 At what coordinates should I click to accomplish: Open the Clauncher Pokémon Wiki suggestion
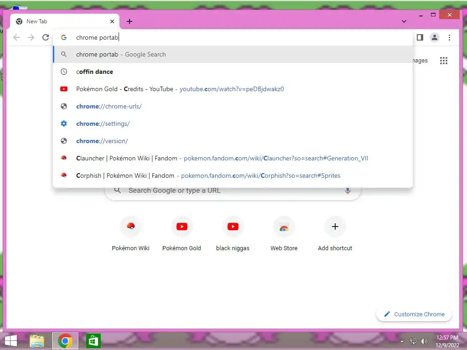pyautogui.click(x=233, y=158)
